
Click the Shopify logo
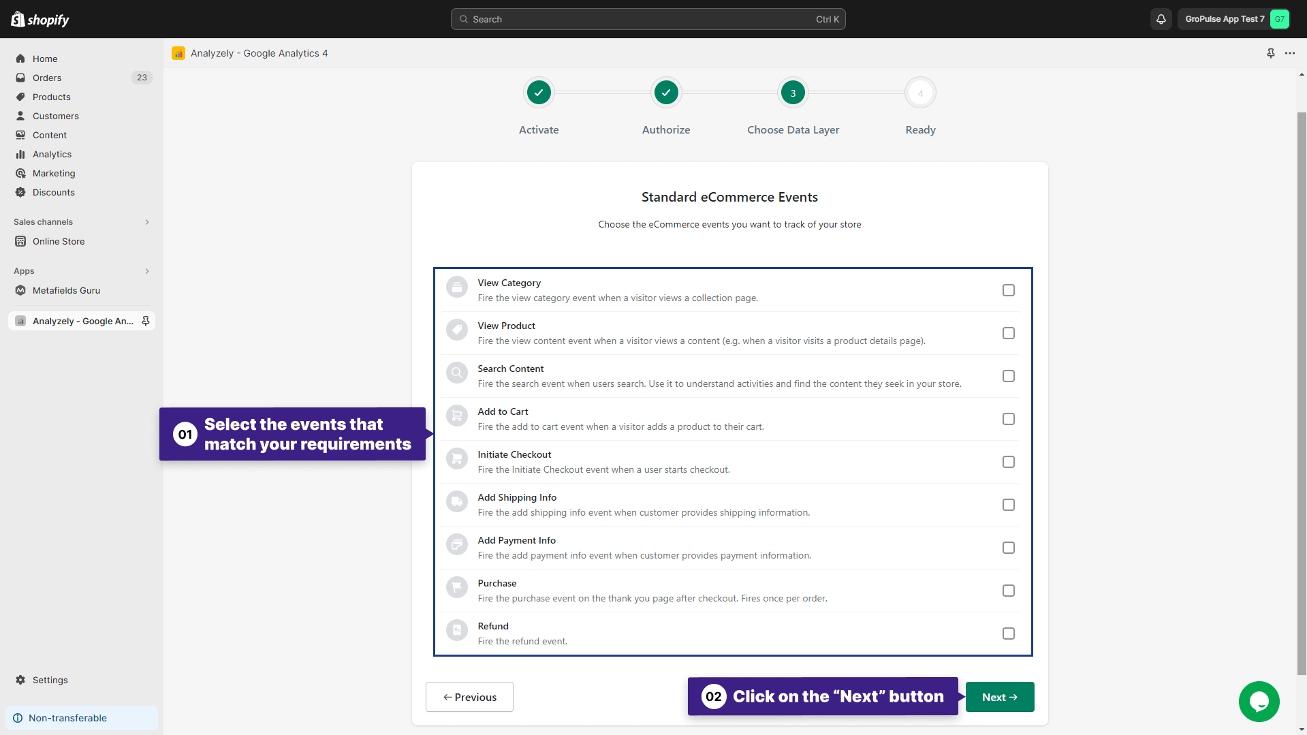tap(40, 19)
